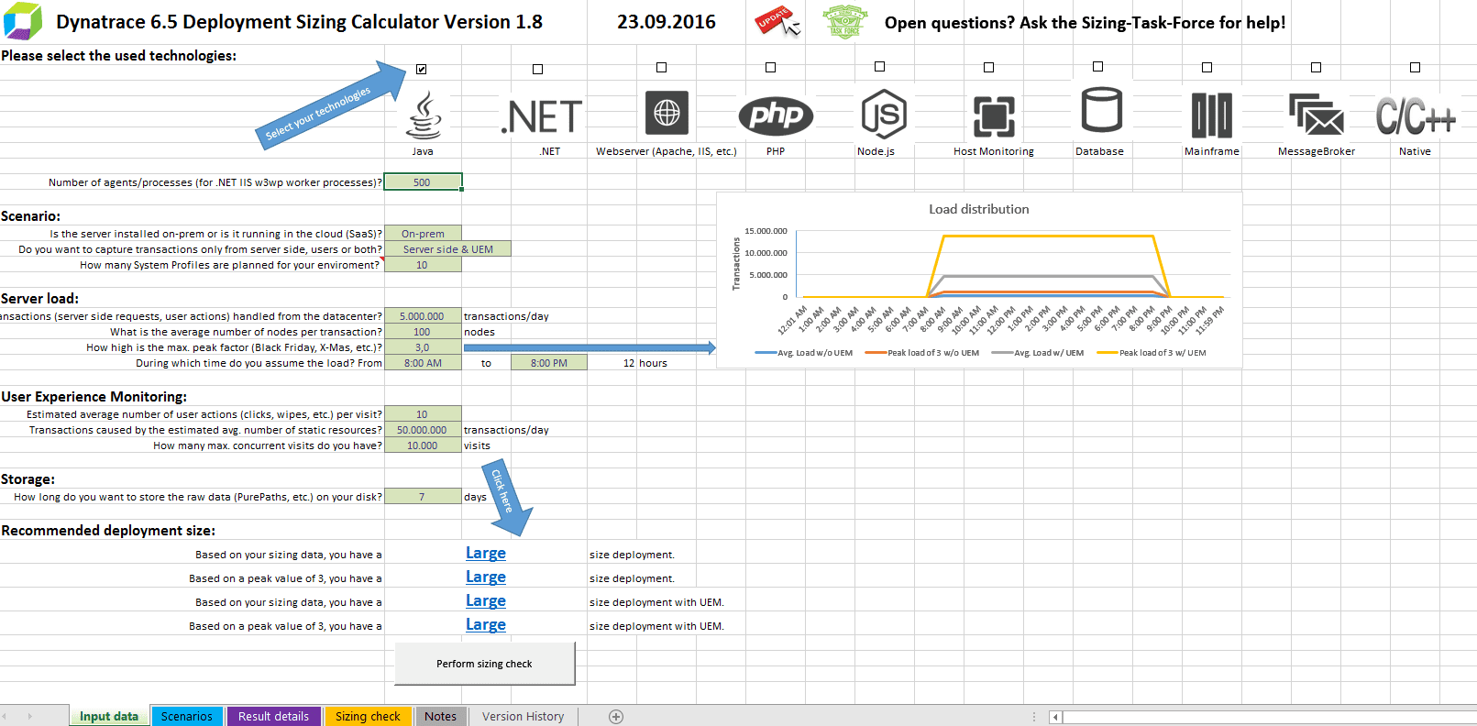Open the Large link for sizing data deployment

point(486,553)
